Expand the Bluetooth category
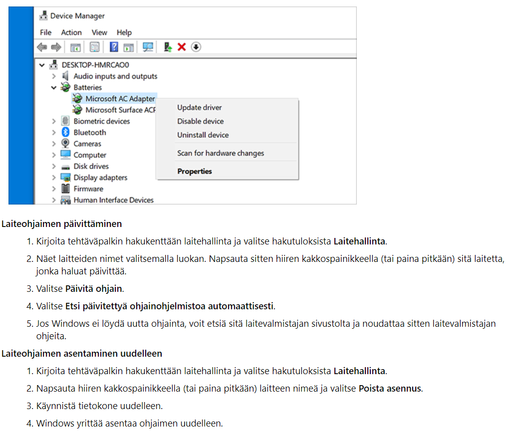The width and height of the screenshot is (521, 433). (x=54, y=133)
